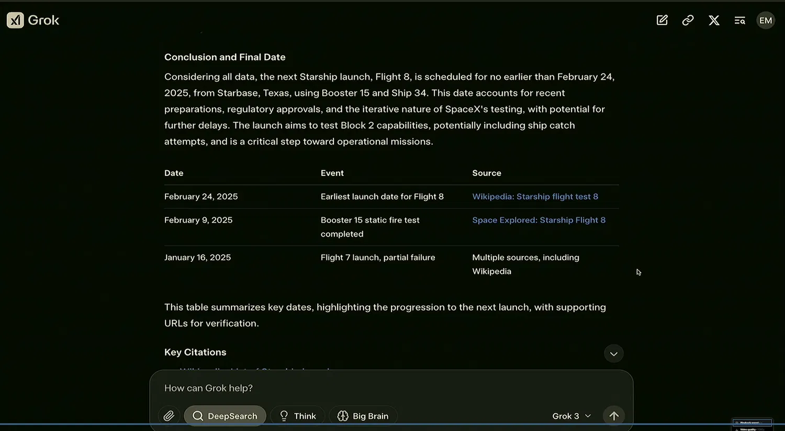The height and width of the screenshot is (431, 785).
Task: Open the 'Space Explored: Starship Flight 8' link
Action: 539,220
